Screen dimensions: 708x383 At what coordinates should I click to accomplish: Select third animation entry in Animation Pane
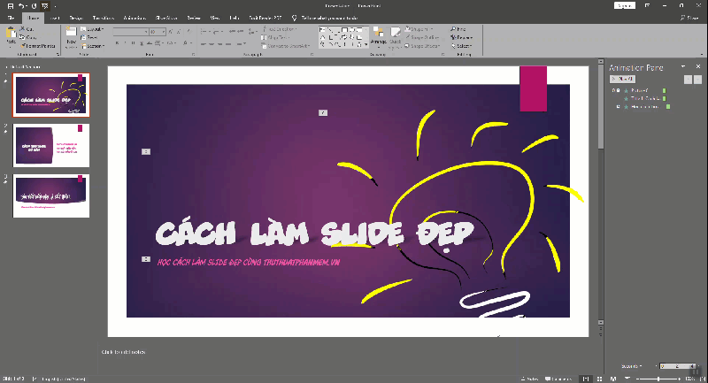pyautogui.click(x=643, y=107)
